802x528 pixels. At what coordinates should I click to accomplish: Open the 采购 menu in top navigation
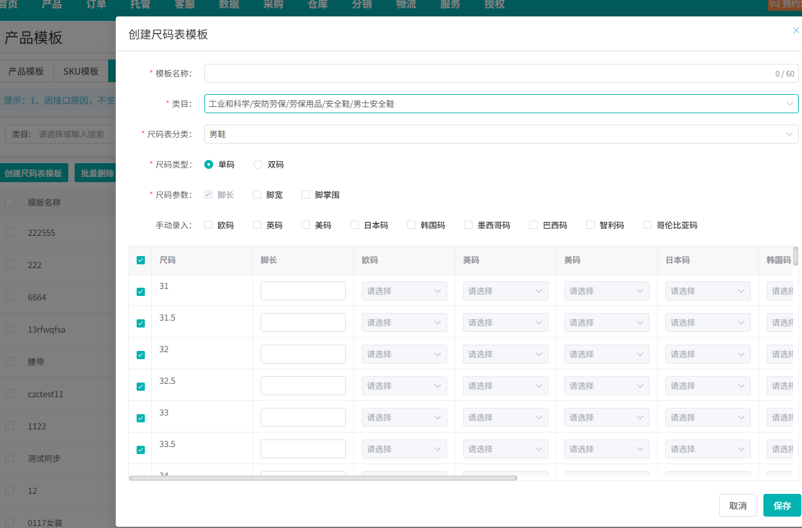[273, 4]
